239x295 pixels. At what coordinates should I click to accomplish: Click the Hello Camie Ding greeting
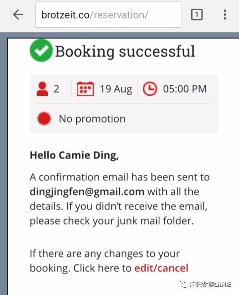tap(74, 155)
